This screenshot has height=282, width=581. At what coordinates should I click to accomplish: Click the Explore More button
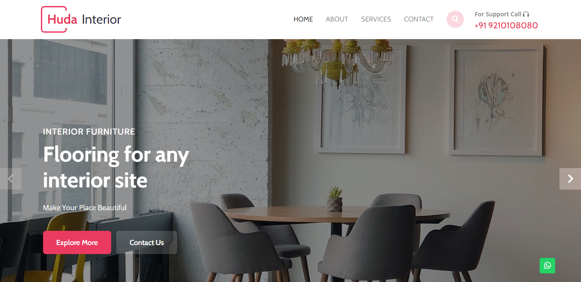pos(77,242)
